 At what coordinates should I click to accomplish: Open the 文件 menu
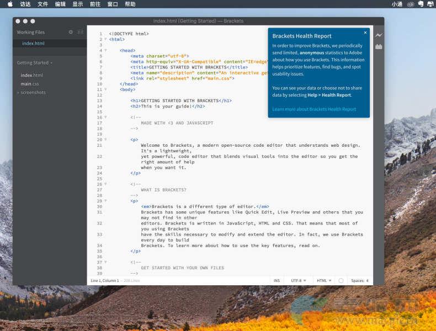click(x=42, y=4)
